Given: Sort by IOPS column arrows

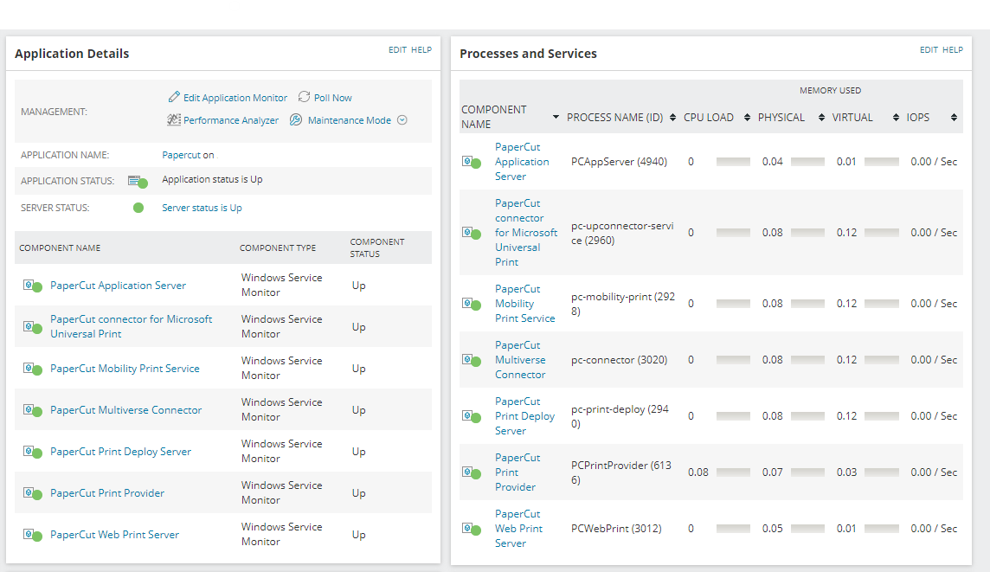Looking at the screenshot, I should [954, 118].
